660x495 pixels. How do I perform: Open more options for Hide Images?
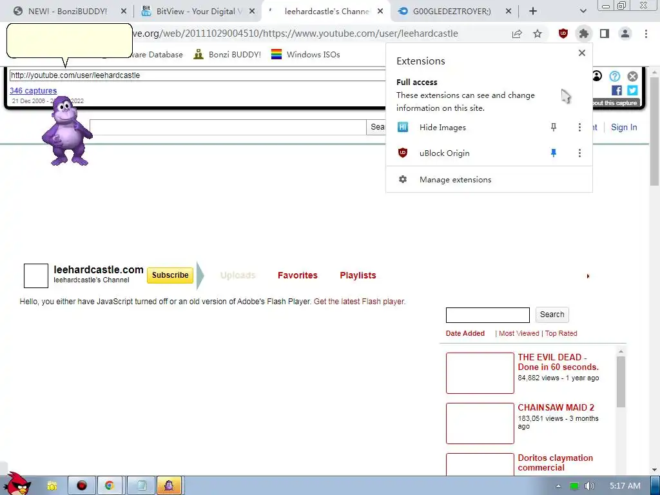[x=579, y=127]
